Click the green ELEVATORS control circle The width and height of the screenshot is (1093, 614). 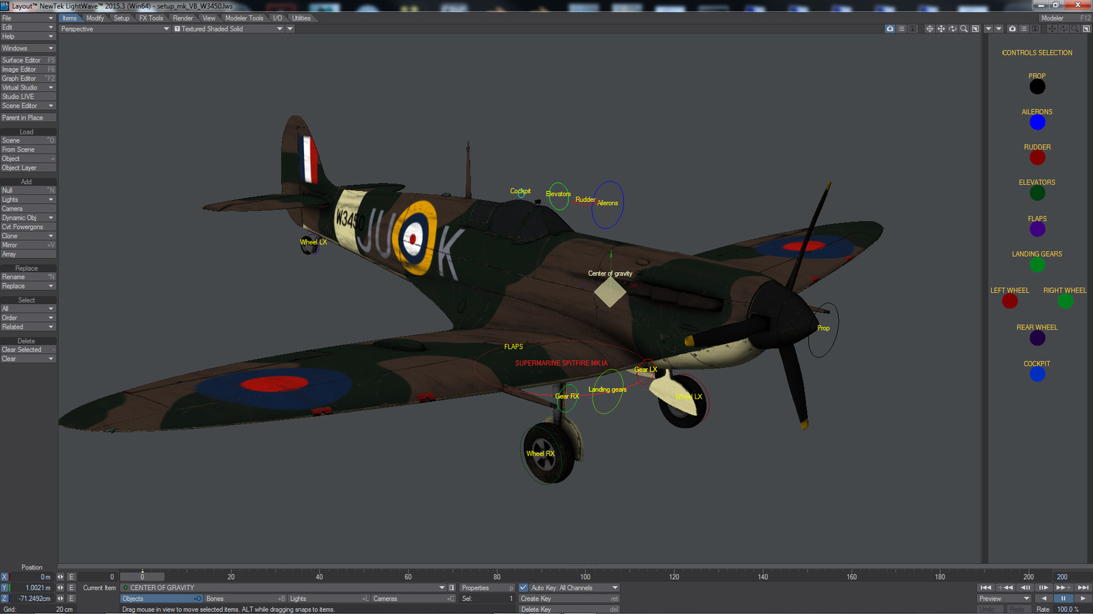click(x=1037, y=193)
